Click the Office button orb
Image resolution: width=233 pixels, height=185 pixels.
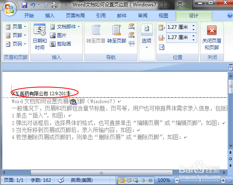coord(9,9)
